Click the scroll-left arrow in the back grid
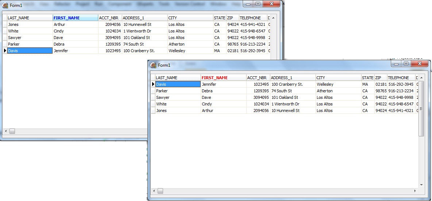Viewport: 432px width, 201px height. (5, 131)
